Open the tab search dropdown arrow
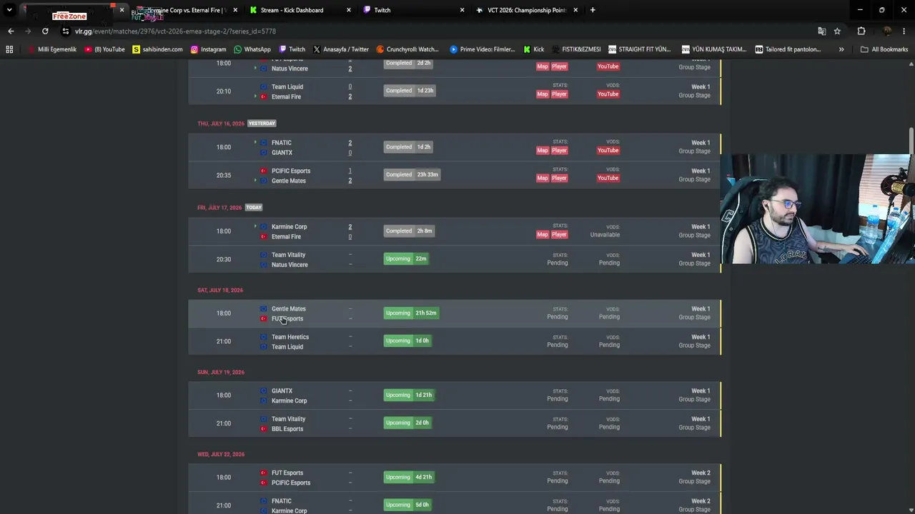 pyautogui.click(x=9, y=10)
